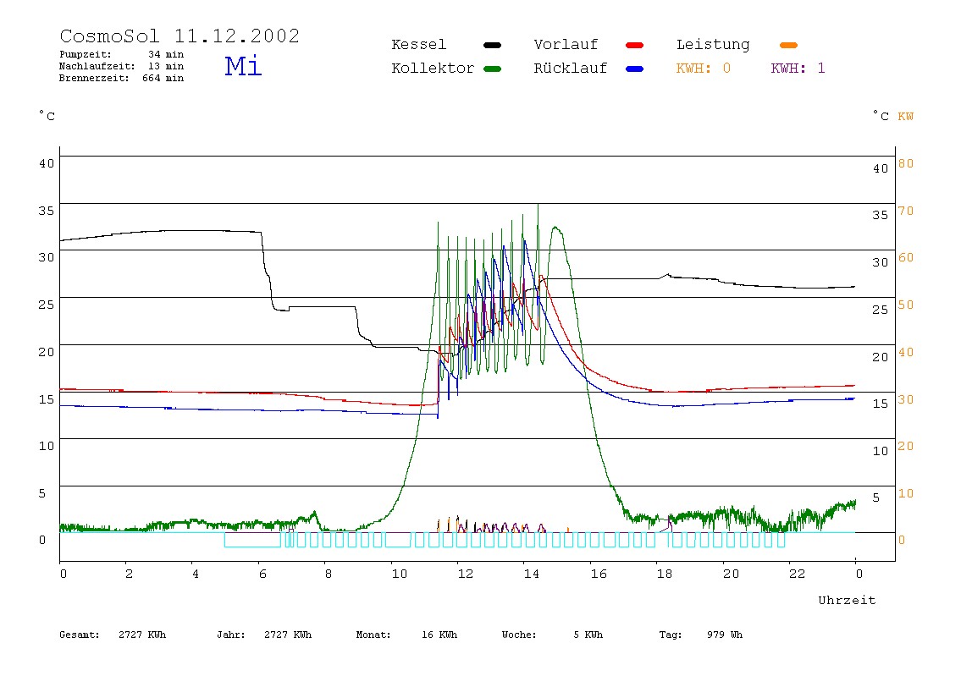Click the 'Gesamt:' summary label
This screenshot has height=687, width=972.
pyautogui.click(x=80, y=635)
